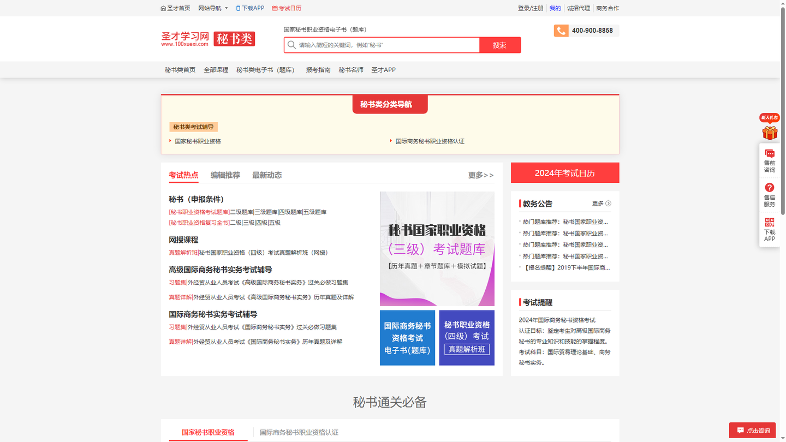
Task: Open 真题解析班 red link
Action: click(x=183, y=253)
